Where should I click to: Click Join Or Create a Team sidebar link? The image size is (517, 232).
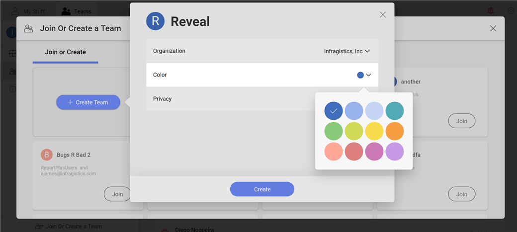tap(69, 227)
